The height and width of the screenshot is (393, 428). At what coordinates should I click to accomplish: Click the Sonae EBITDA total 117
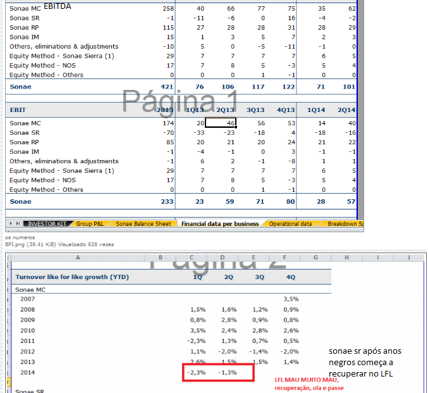(258, 87)
